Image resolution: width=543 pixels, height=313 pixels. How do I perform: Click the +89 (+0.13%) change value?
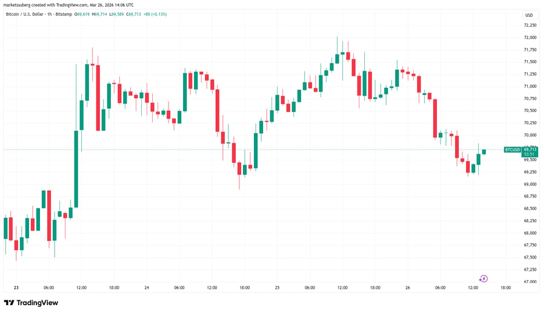coord(155,14)
